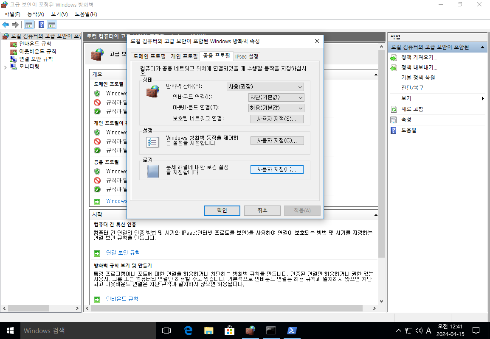Click the firewall app taskbar icon
490x339 pixels.
point(250,331)
